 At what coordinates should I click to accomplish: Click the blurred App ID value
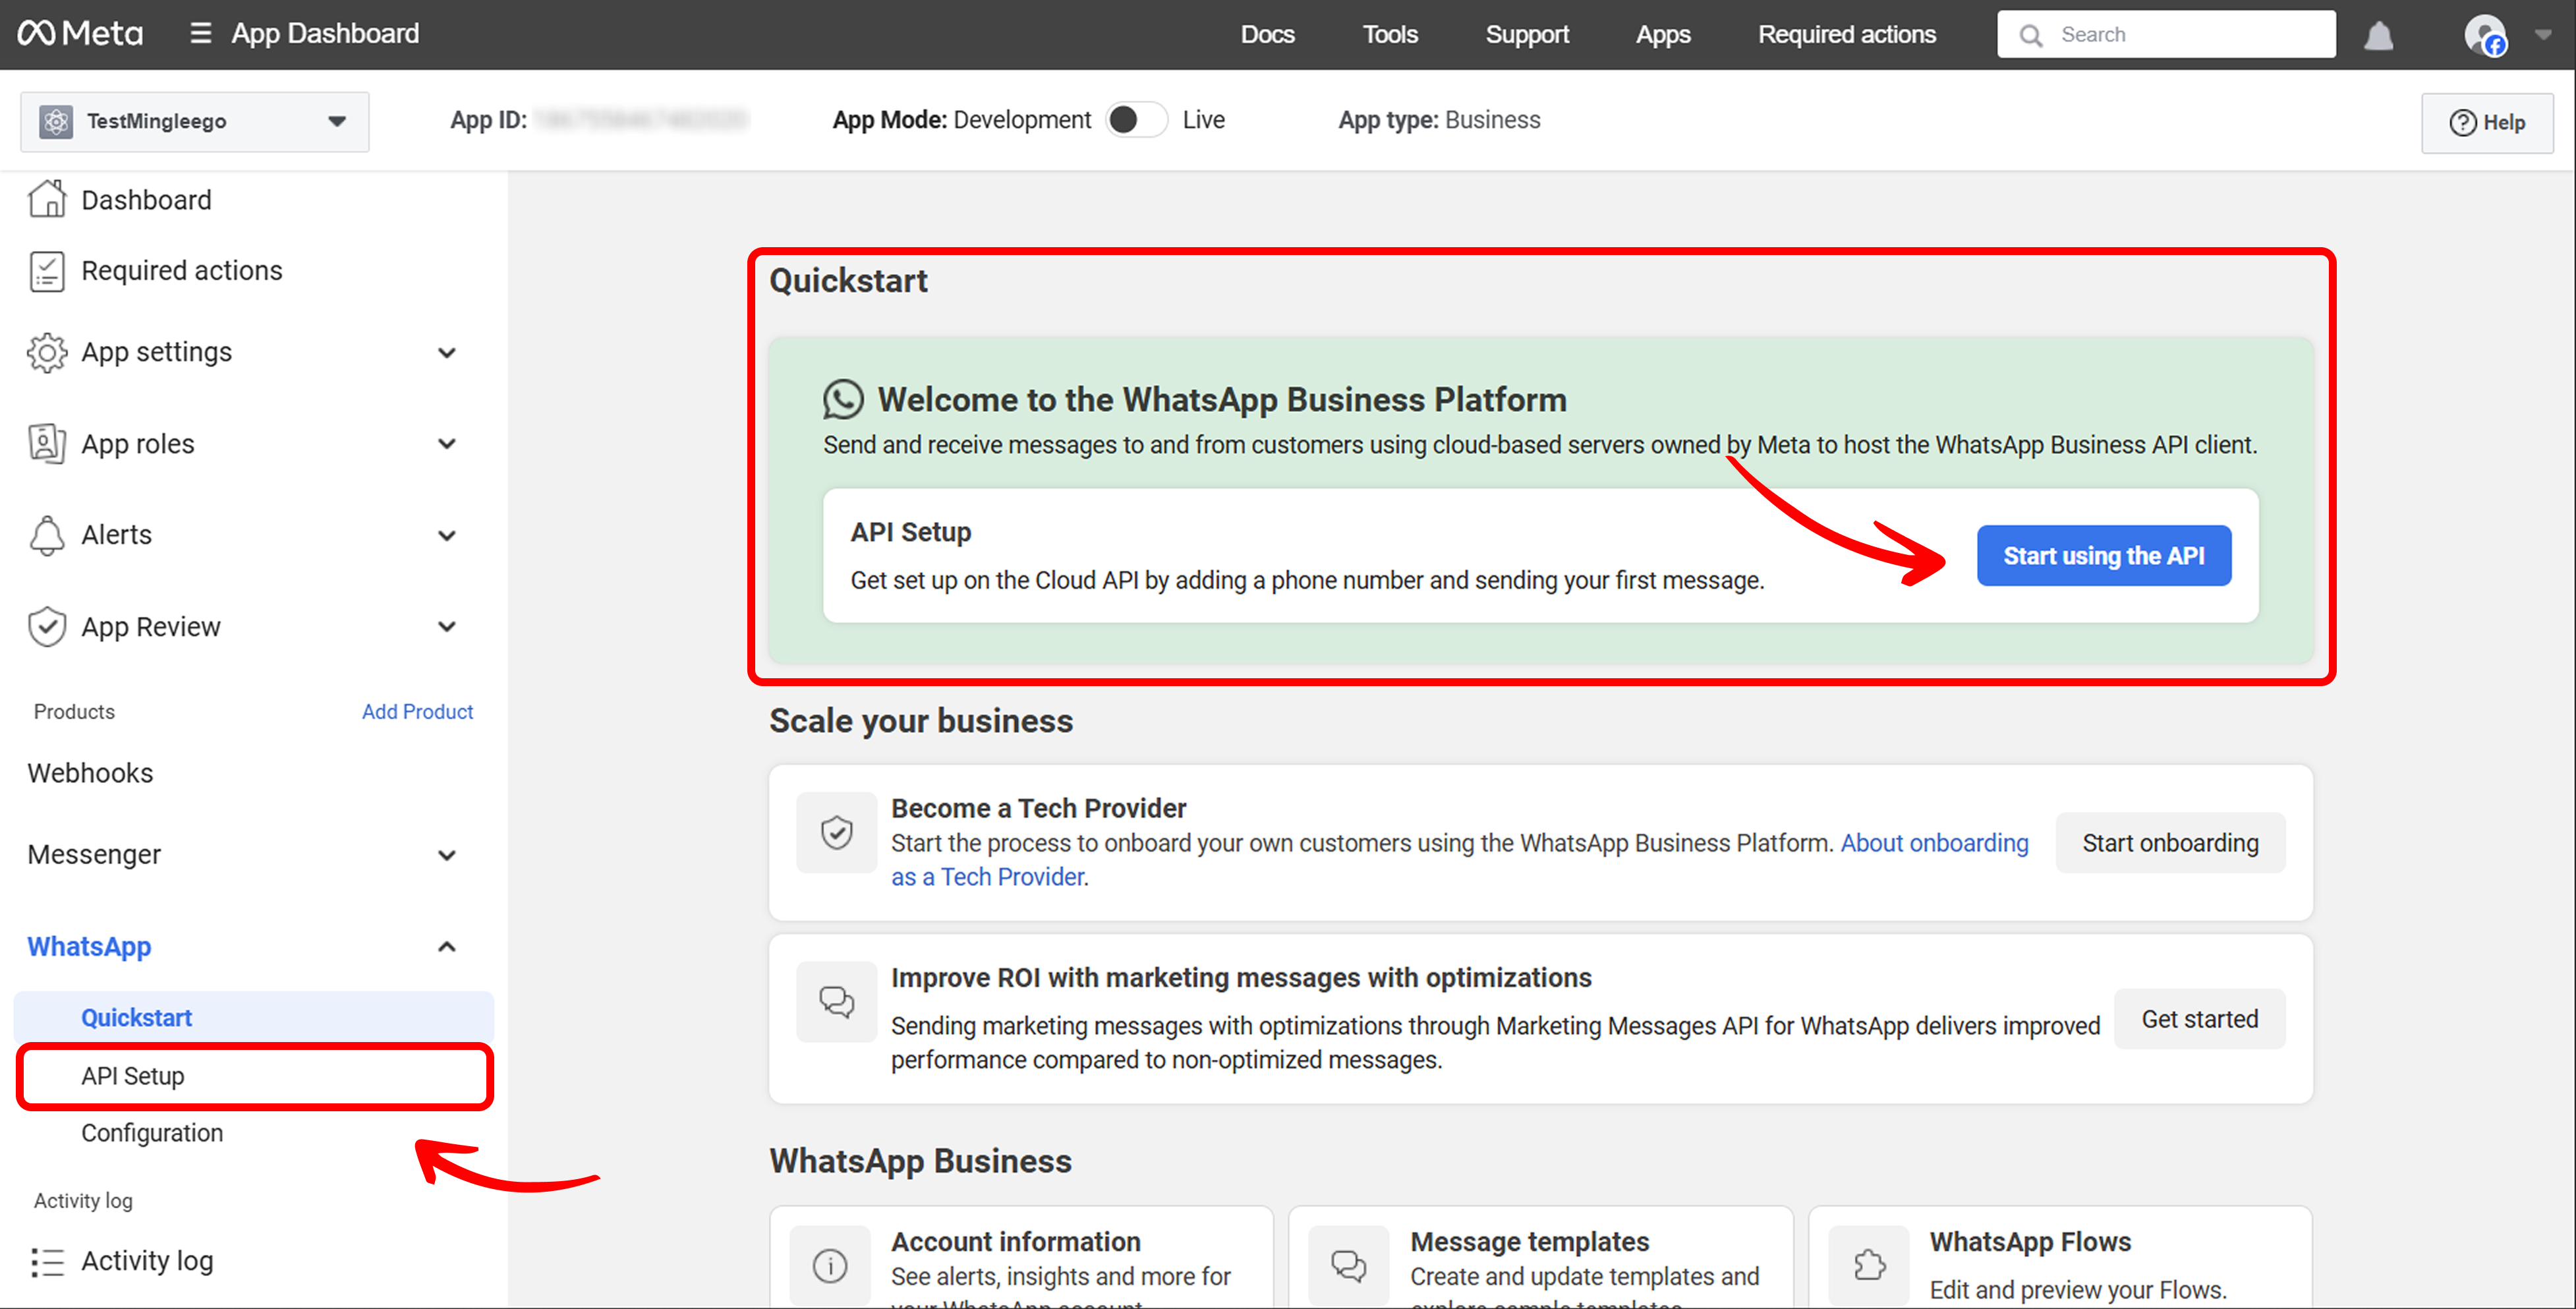(x=640, y=120)
